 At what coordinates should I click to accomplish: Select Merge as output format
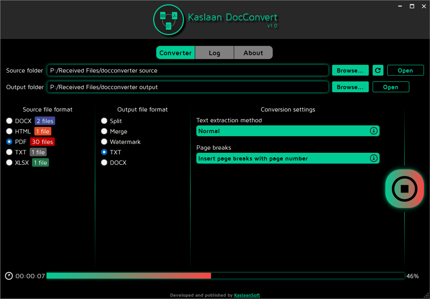104,131
